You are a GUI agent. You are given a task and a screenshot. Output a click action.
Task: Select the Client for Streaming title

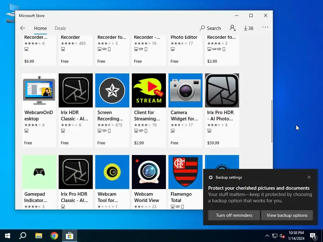coord(147,115)
